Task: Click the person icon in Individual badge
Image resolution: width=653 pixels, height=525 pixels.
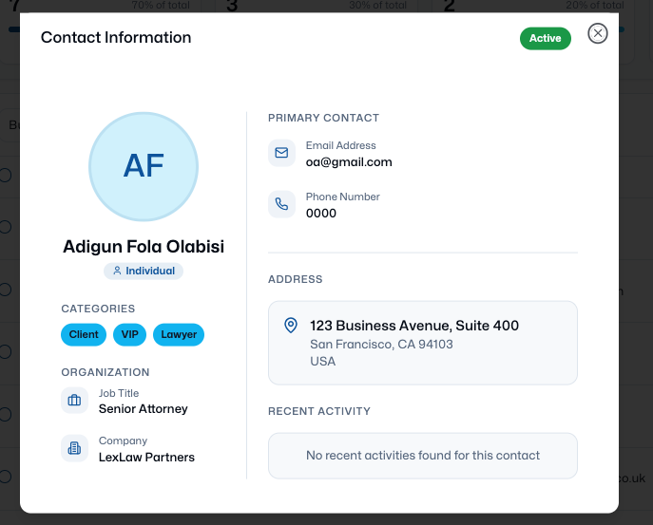Action: pyautogui.click(x=117, y=271)
